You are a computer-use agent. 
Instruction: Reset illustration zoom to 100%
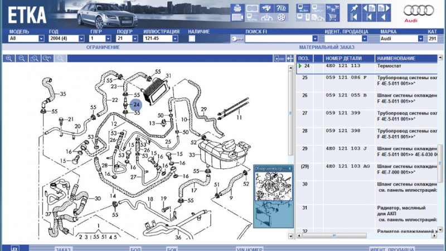point(47,58)
